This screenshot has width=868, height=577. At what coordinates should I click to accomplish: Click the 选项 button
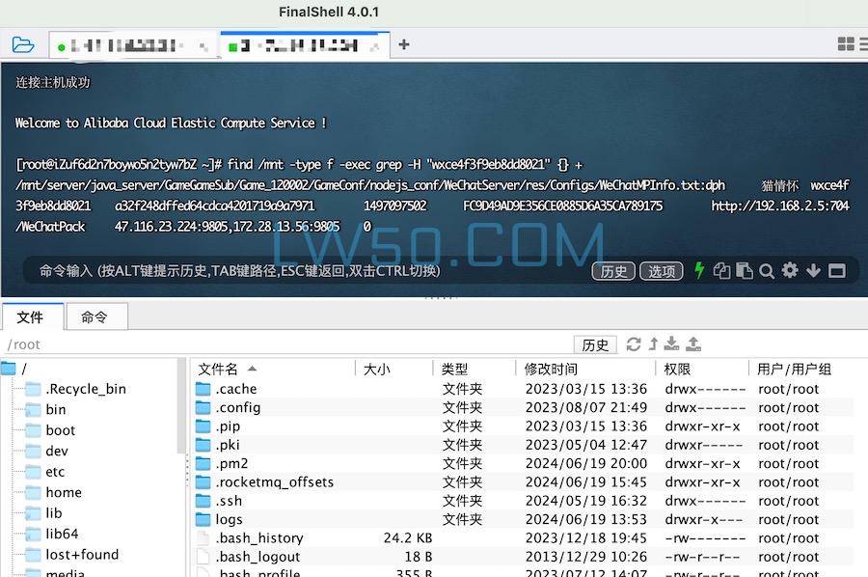tap(662, 271)
